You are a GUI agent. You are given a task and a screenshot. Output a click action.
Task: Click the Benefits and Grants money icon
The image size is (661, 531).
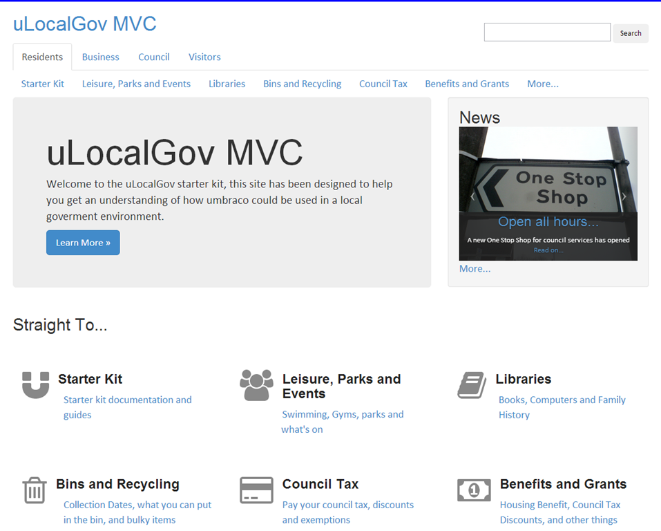pyautogui.click(x=474, y=490)
